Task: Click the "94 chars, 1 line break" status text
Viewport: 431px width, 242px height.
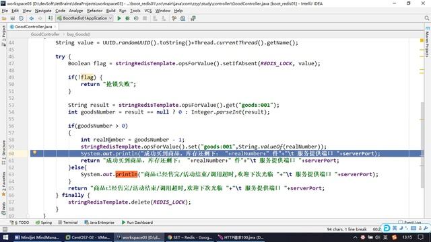Action: 347,229
